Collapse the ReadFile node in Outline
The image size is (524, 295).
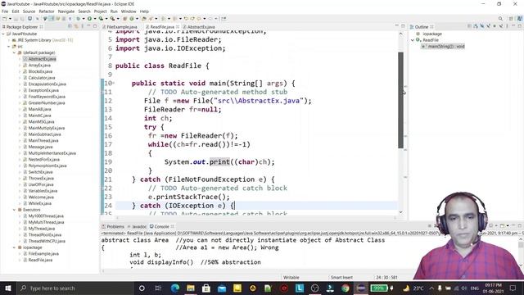click(x=413, y=40)
